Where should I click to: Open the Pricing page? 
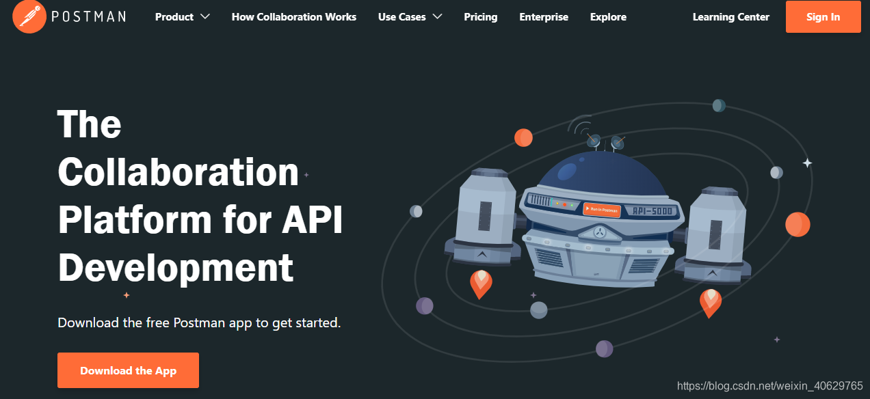481,16
